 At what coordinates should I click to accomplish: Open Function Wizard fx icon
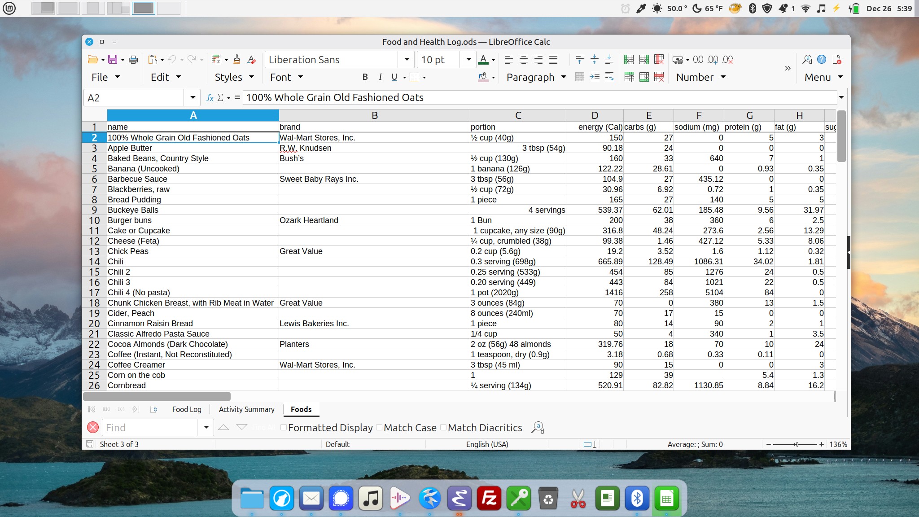(x=210, y=97)
